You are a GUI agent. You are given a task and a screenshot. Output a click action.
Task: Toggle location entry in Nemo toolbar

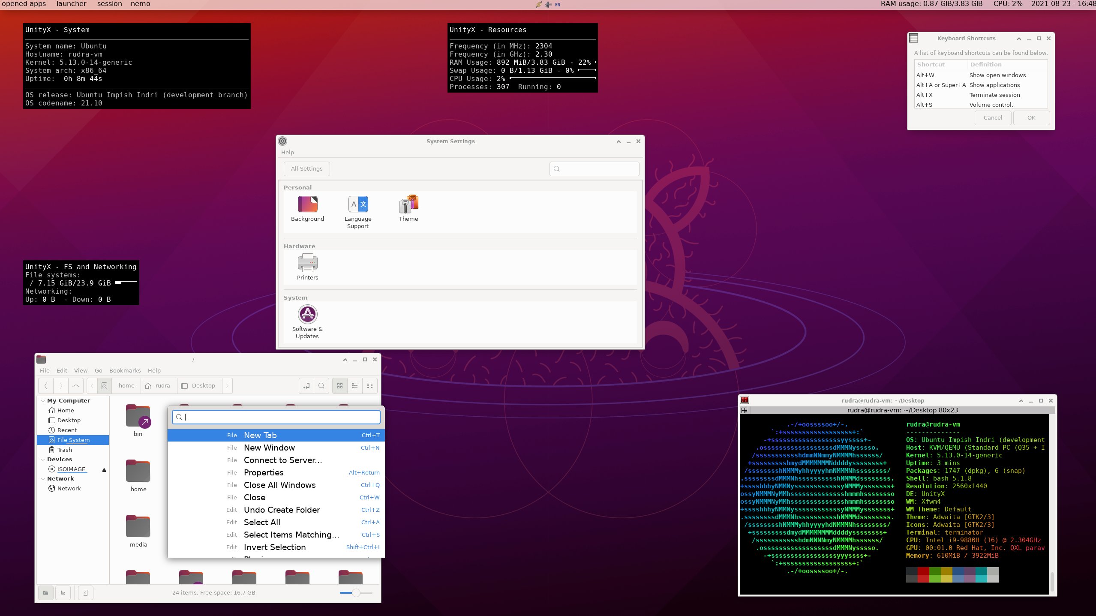click(x=306, y=386)
